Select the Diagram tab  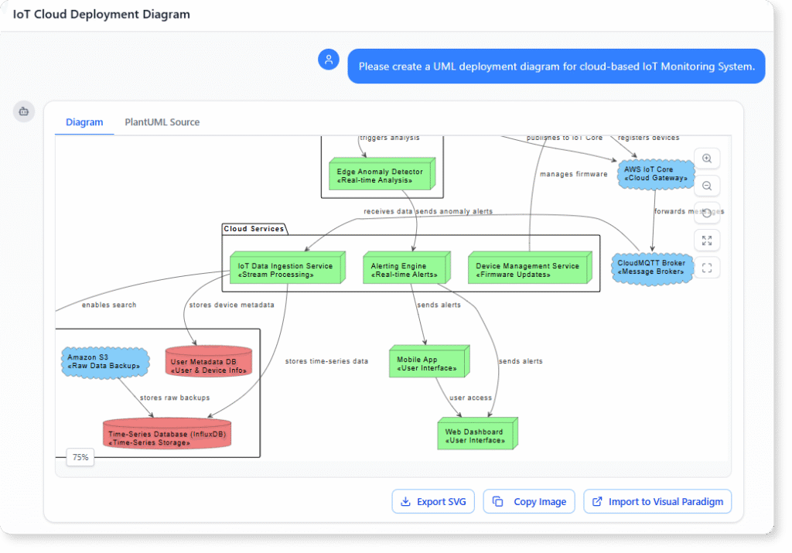coord(84,122)
